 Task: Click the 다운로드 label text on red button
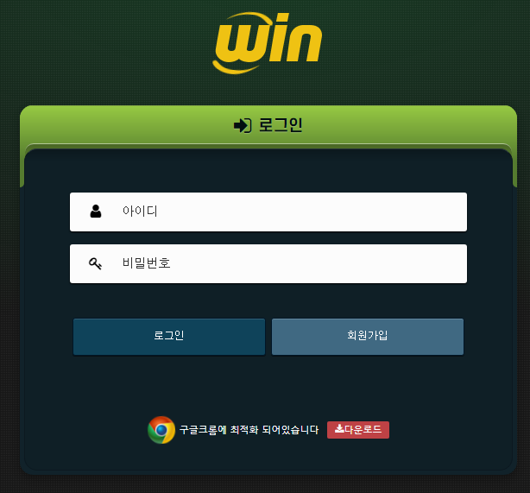coord(363,429)
